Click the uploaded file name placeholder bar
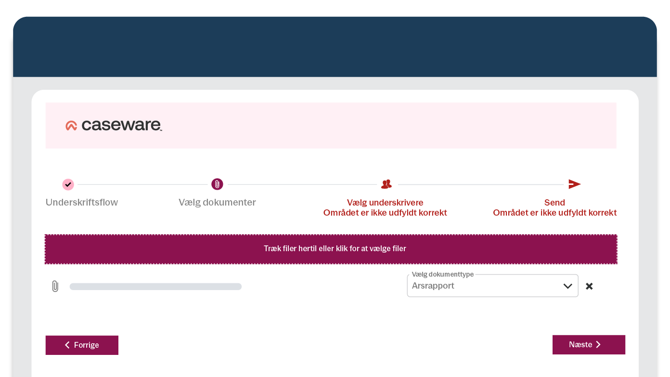This screenshot has width=670, height=377. coord(155,287)
